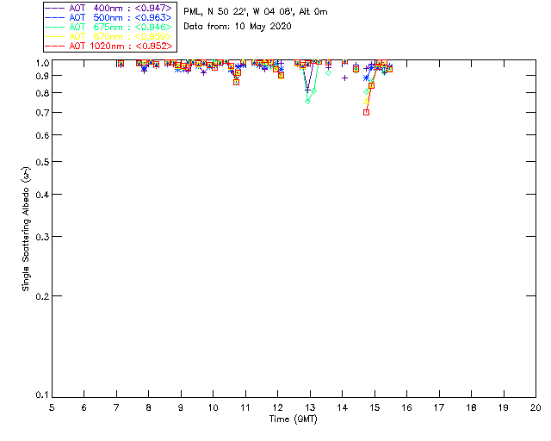Image resolution: width=551 pixels, height=441 pixels.
Task: Click x-axis tick label 20
Action: (536, 407)
